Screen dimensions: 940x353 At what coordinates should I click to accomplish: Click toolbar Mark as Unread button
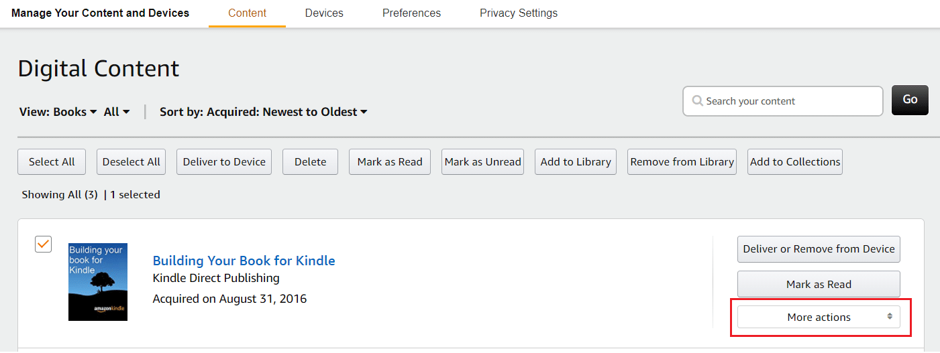[482, 162]
